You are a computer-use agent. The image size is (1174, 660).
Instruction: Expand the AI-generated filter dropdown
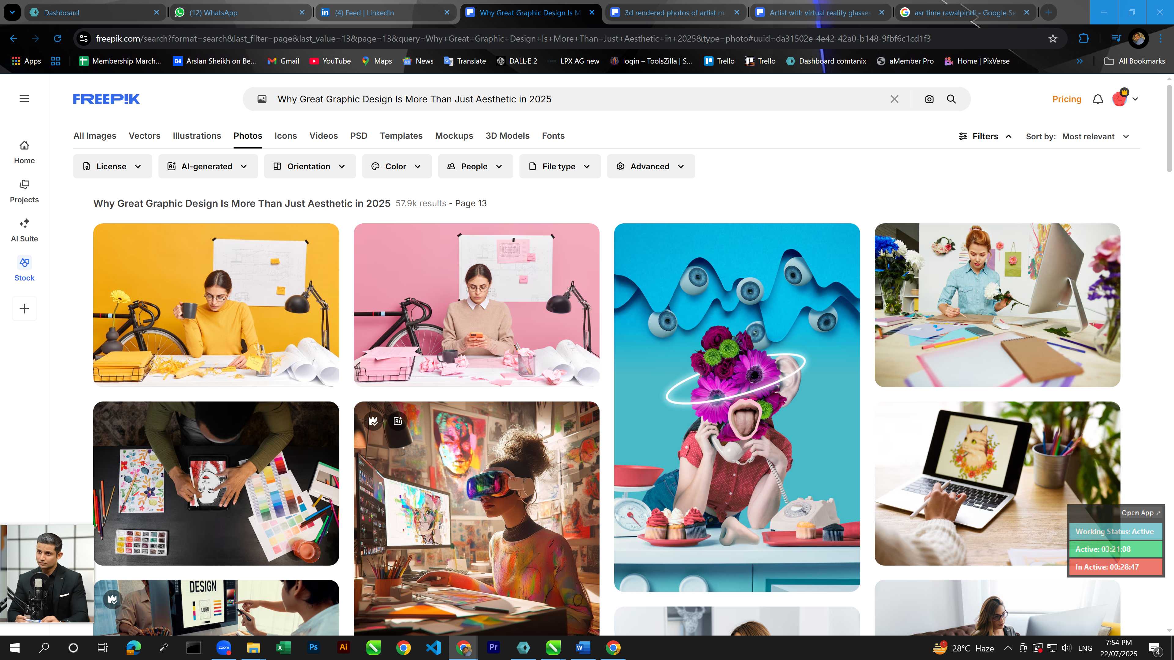[208, 166]
